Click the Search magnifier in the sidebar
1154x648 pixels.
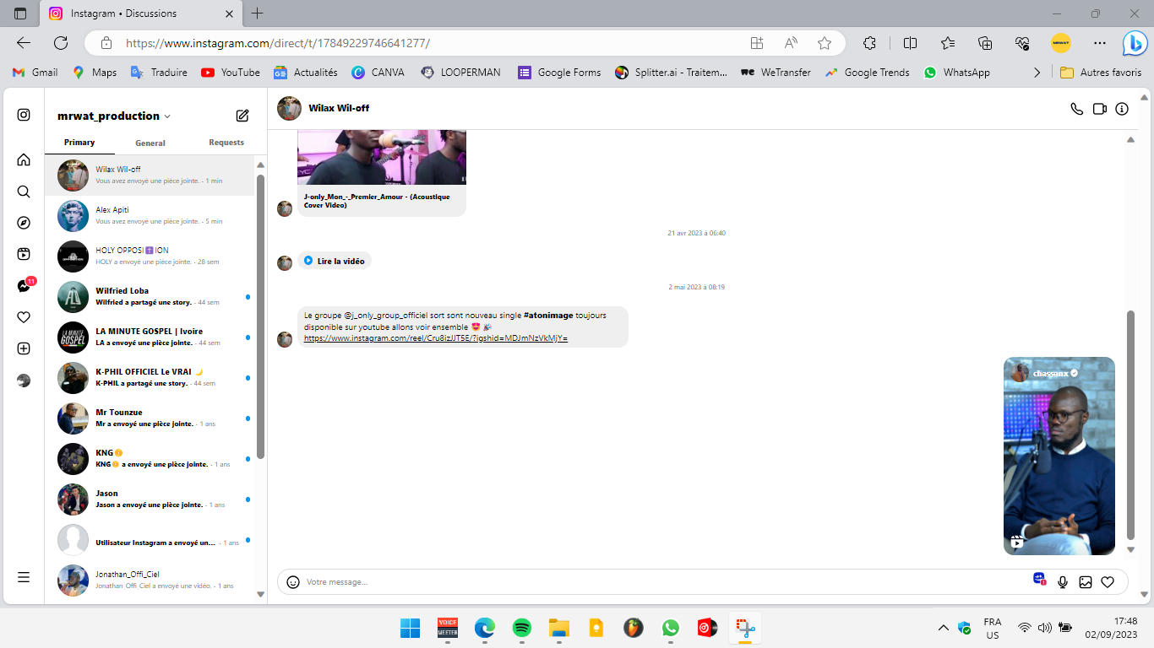pyautogui.click(x=24, y=192)
